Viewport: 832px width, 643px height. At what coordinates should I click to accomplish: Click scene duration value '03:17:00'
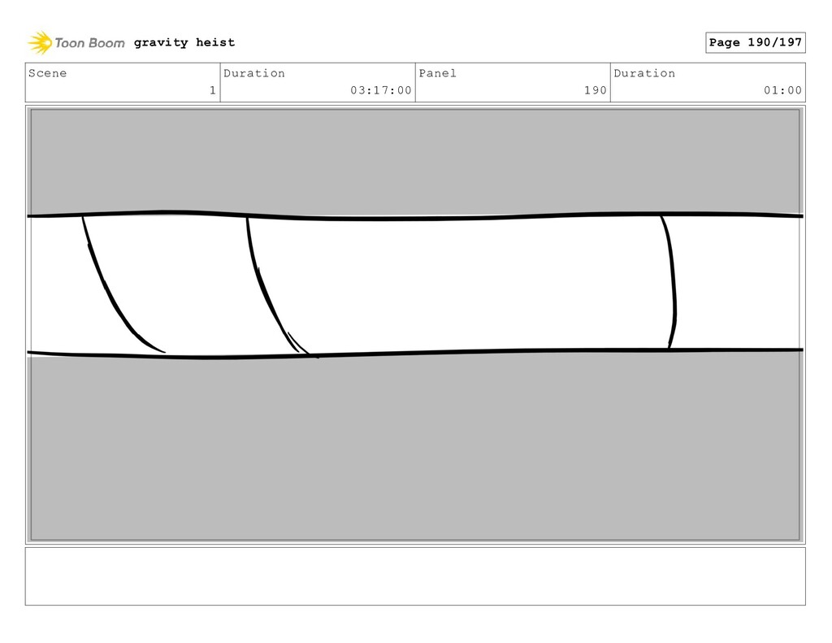(381, 90)
